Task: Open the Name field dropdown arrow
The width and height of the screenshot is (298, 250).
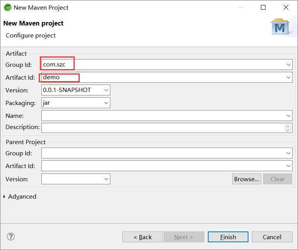Action: pyautogui.click(x=288, y=116)
